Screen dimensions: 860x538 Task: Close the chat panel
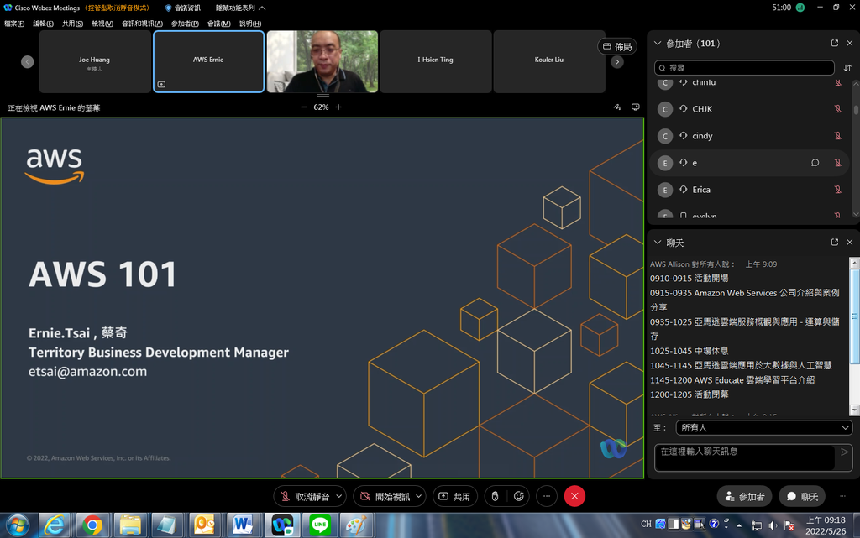coord(850,243)
